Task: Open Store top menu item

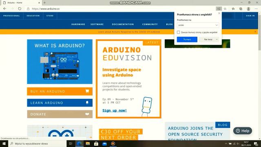Action: point(50,16)
